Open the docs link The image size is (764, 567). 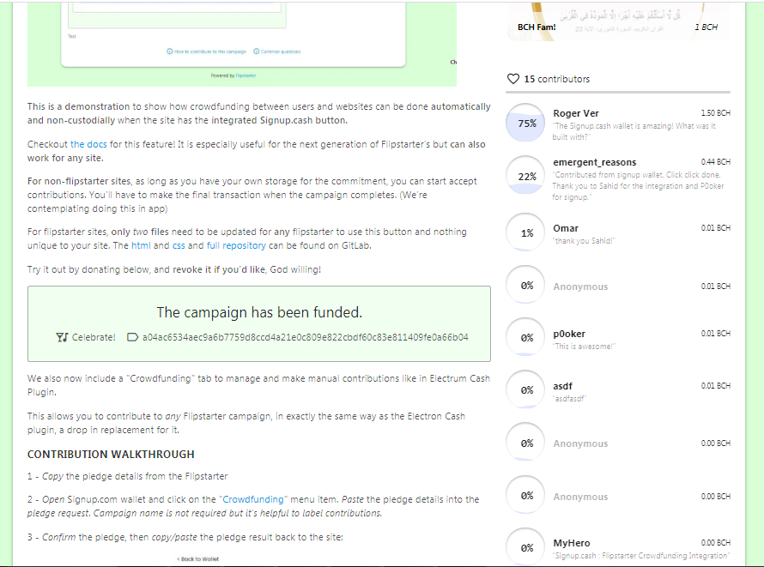click(88, 145)
